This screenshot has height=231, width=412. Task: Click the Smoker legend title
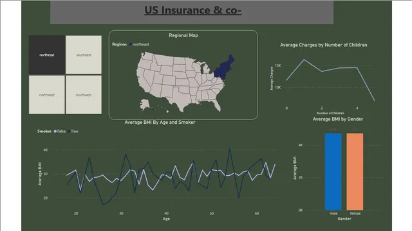click(x=44, y=131)
